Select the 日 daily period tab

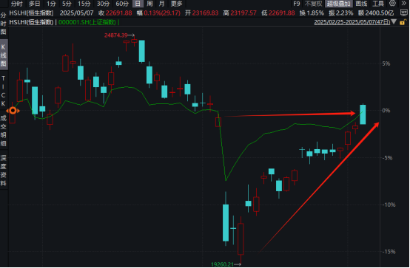[138, 4]
